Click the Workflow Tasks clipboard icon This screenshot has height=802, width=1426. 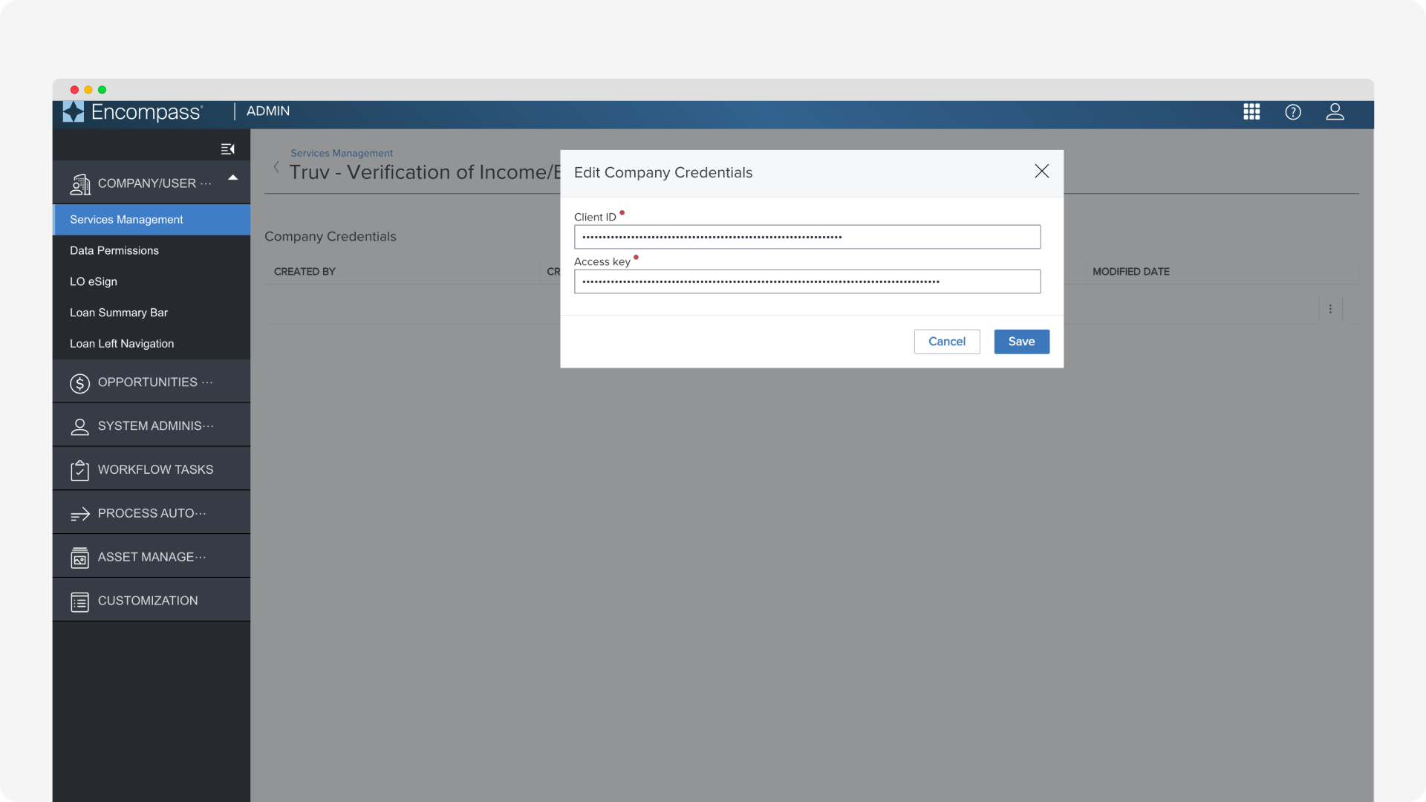point(79,470)
